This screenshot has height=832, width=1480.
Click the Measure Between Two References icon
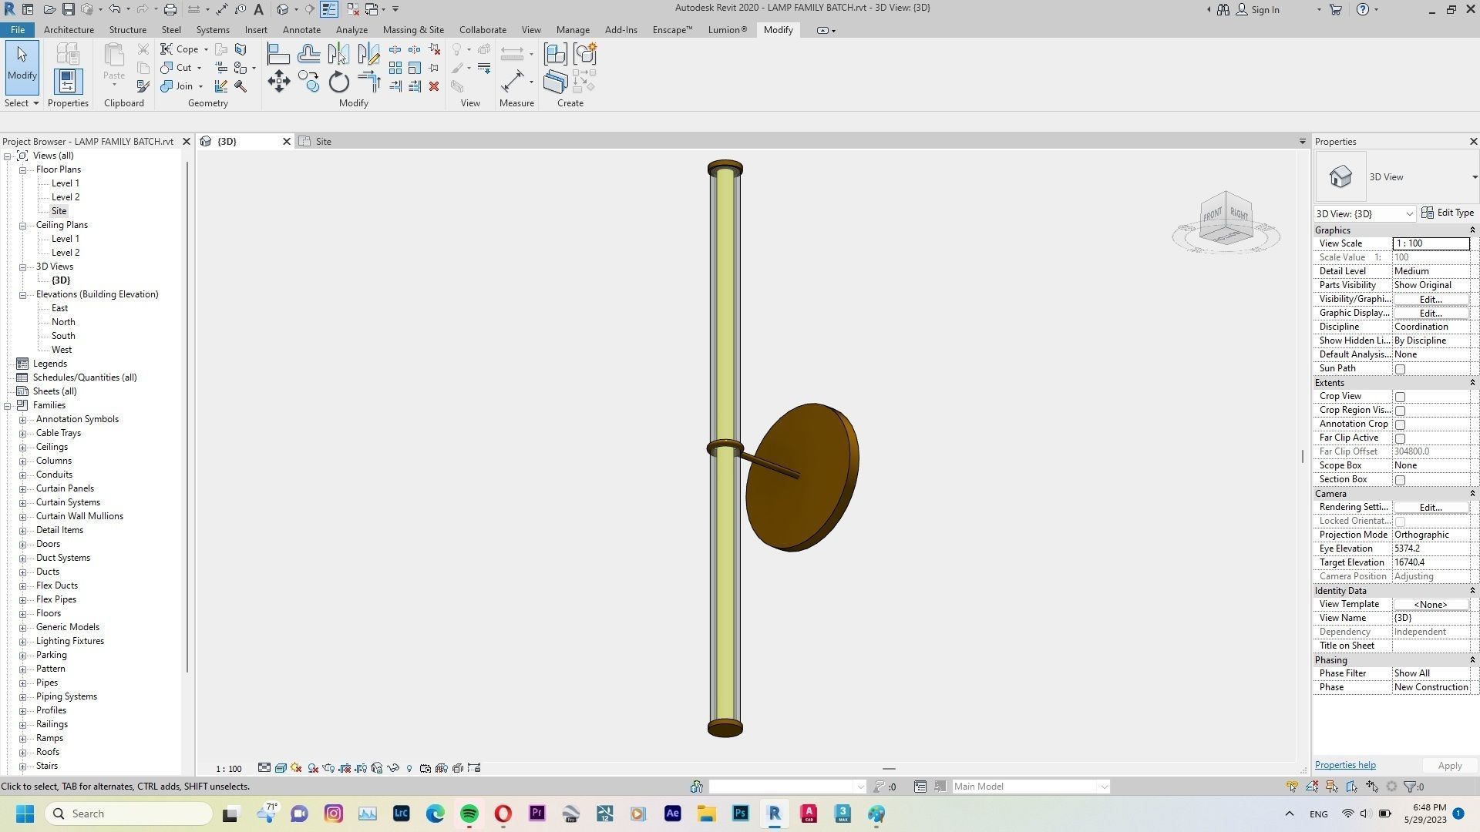[513, 82]
